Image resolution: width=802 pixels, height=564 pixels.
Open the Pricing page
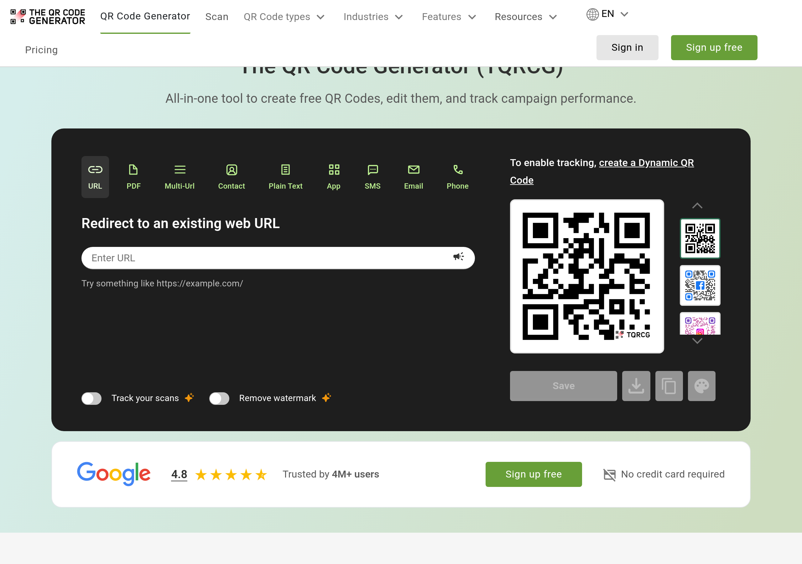[42, 50]
